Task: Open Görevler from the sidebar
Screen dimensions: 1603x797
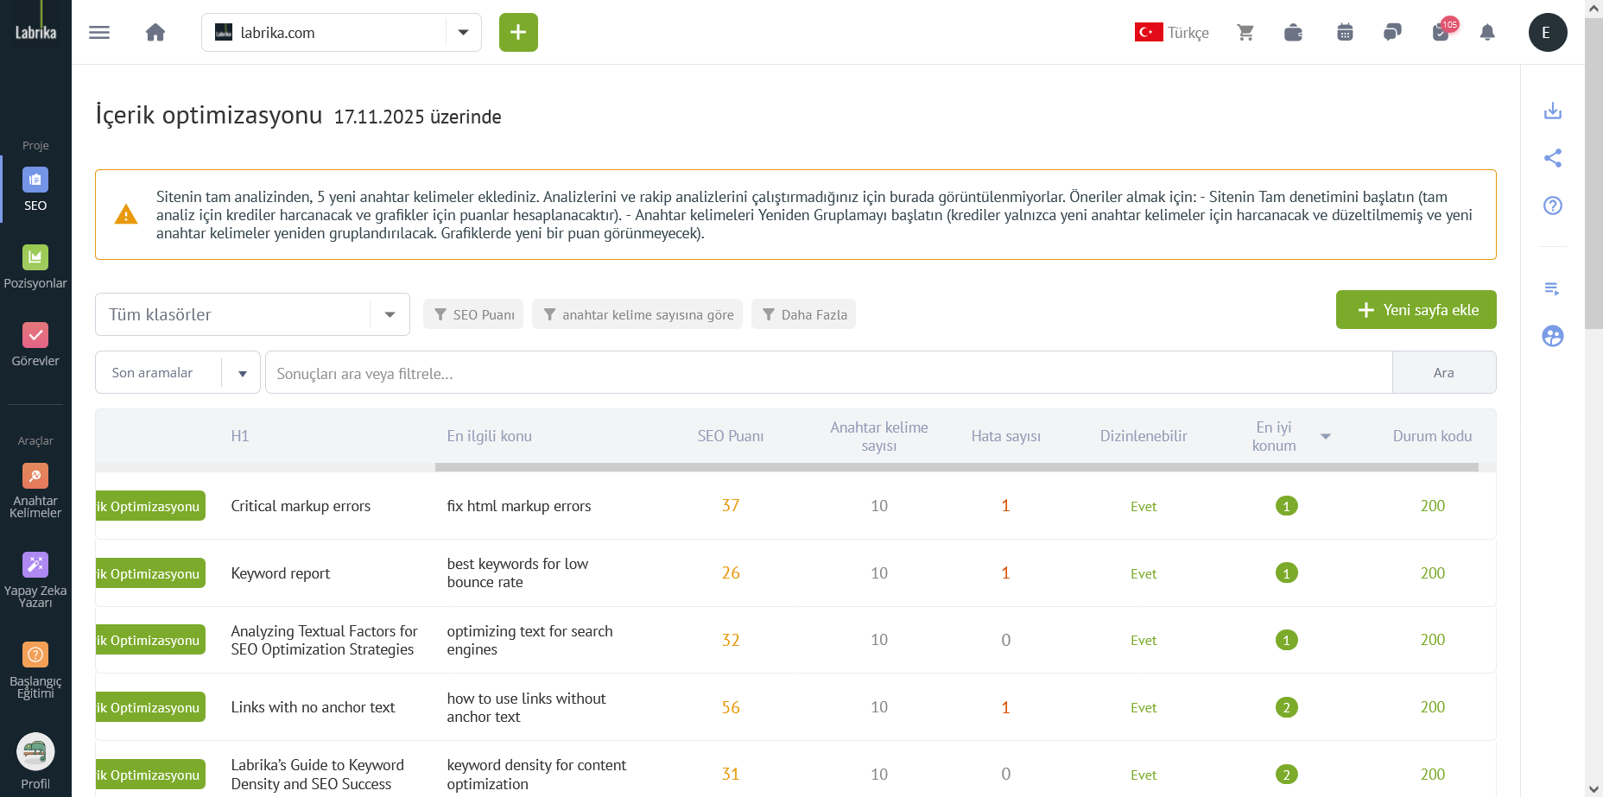Action: click(x=35, y=344)
